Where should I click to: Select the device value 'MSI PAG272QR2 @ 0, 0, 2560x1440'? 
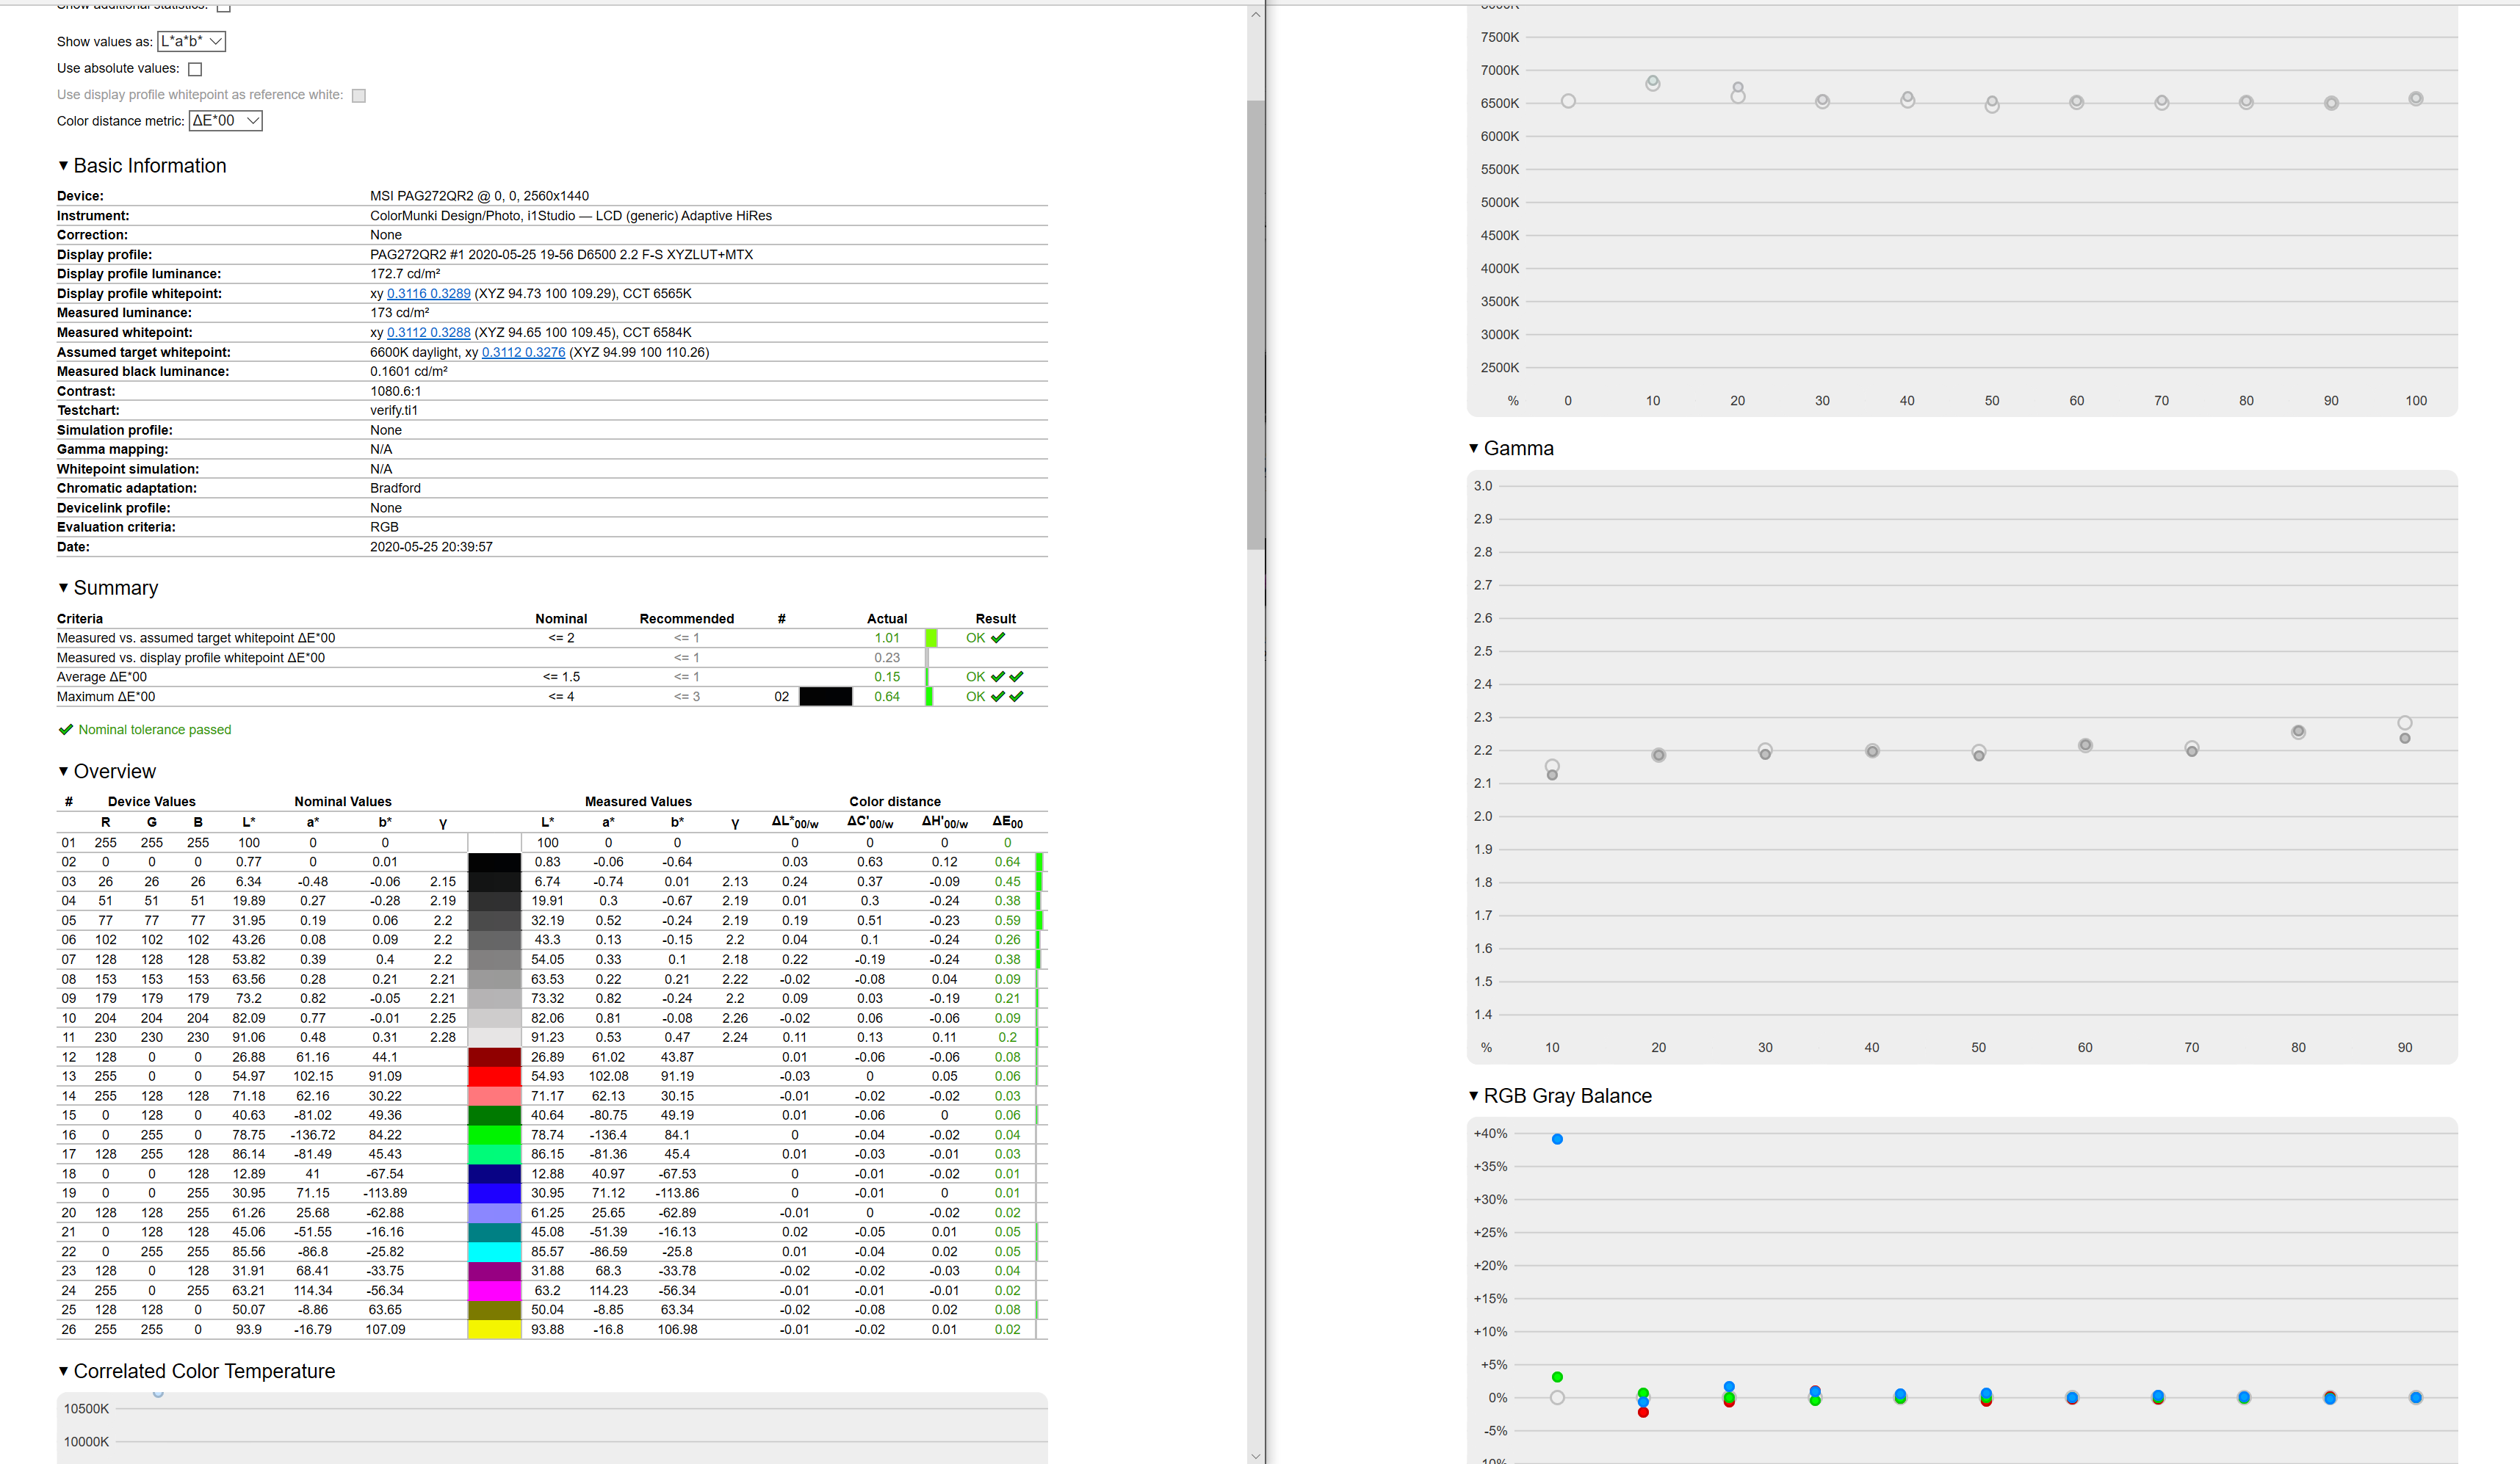click(x=479, y=196)
